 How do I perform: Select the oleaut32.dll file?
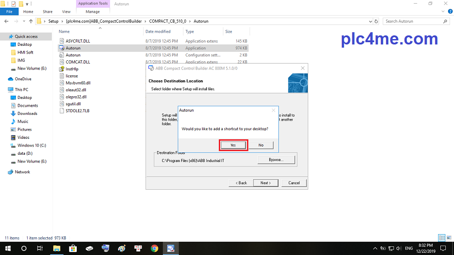76,90
